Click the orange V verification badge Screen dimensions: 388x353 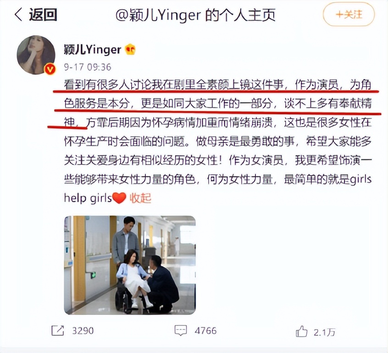(x=50, y=69)
